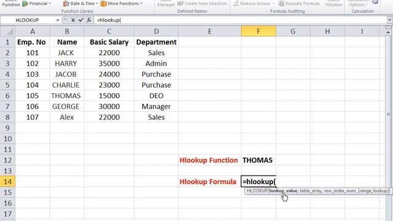The height and width of the screenshot is (221, 393).
Task: Select column C header
Action: point(109,31)
